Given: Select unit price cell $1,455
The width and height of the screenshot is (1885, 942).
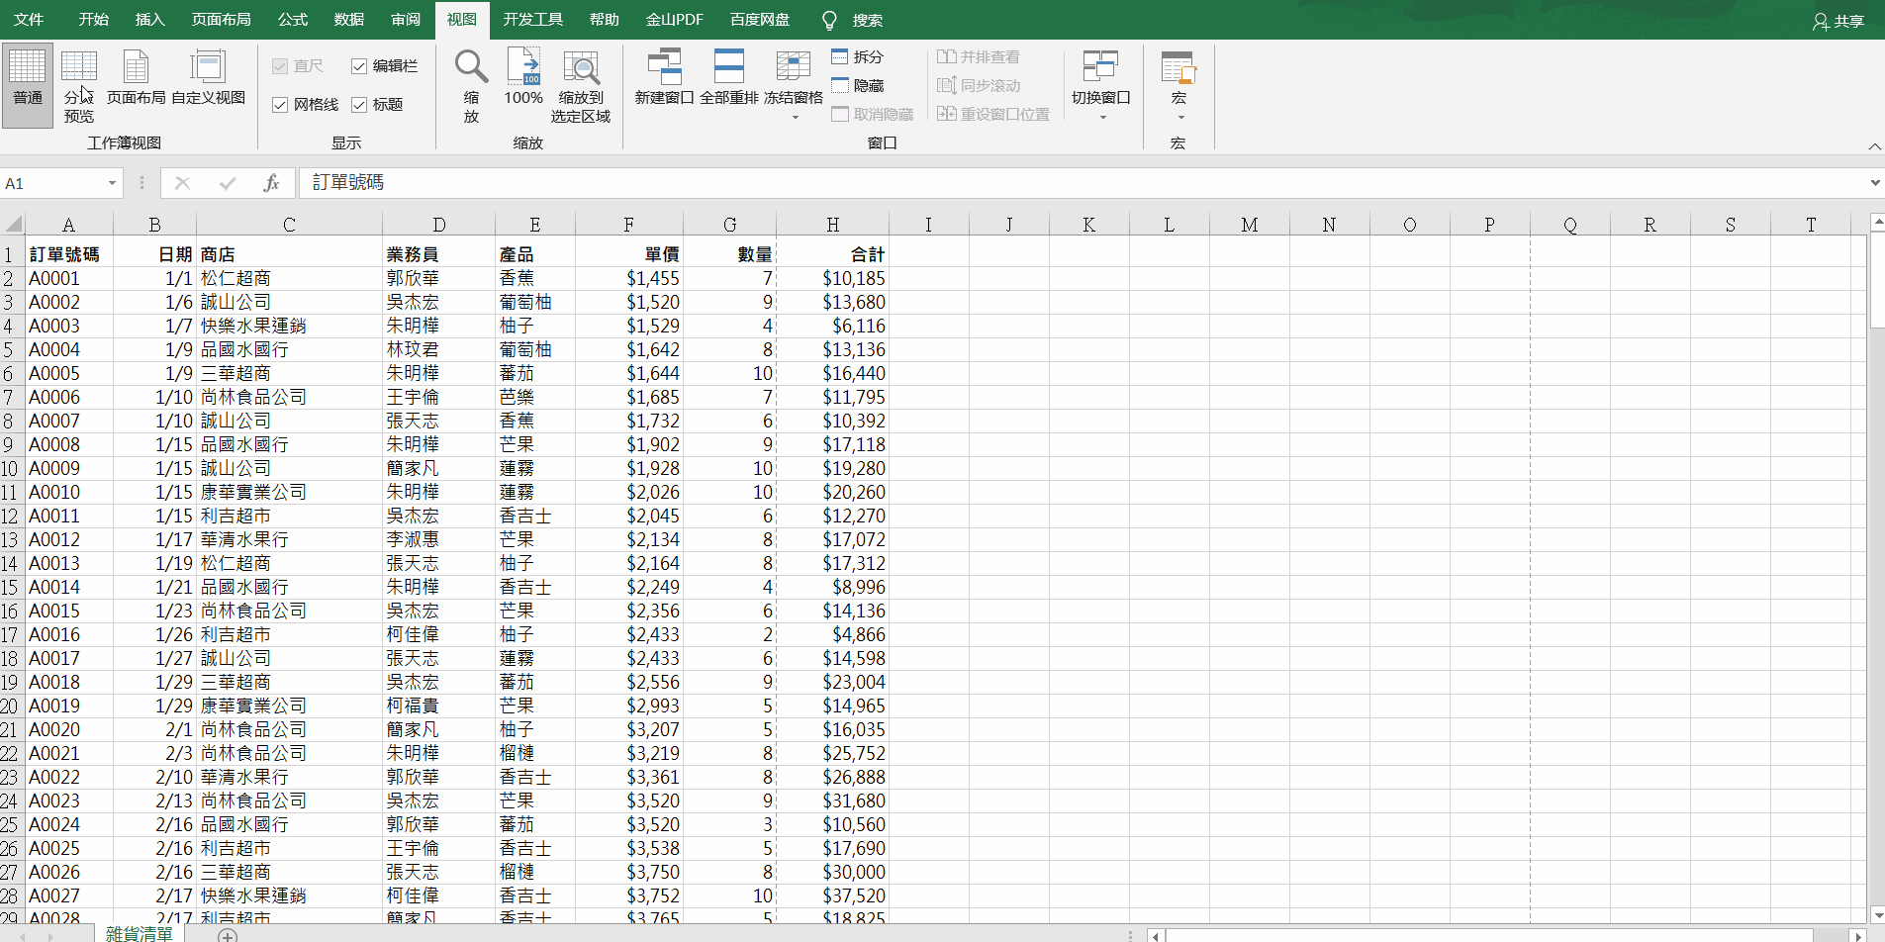Looking at the screenshot, I should point(629,278).
